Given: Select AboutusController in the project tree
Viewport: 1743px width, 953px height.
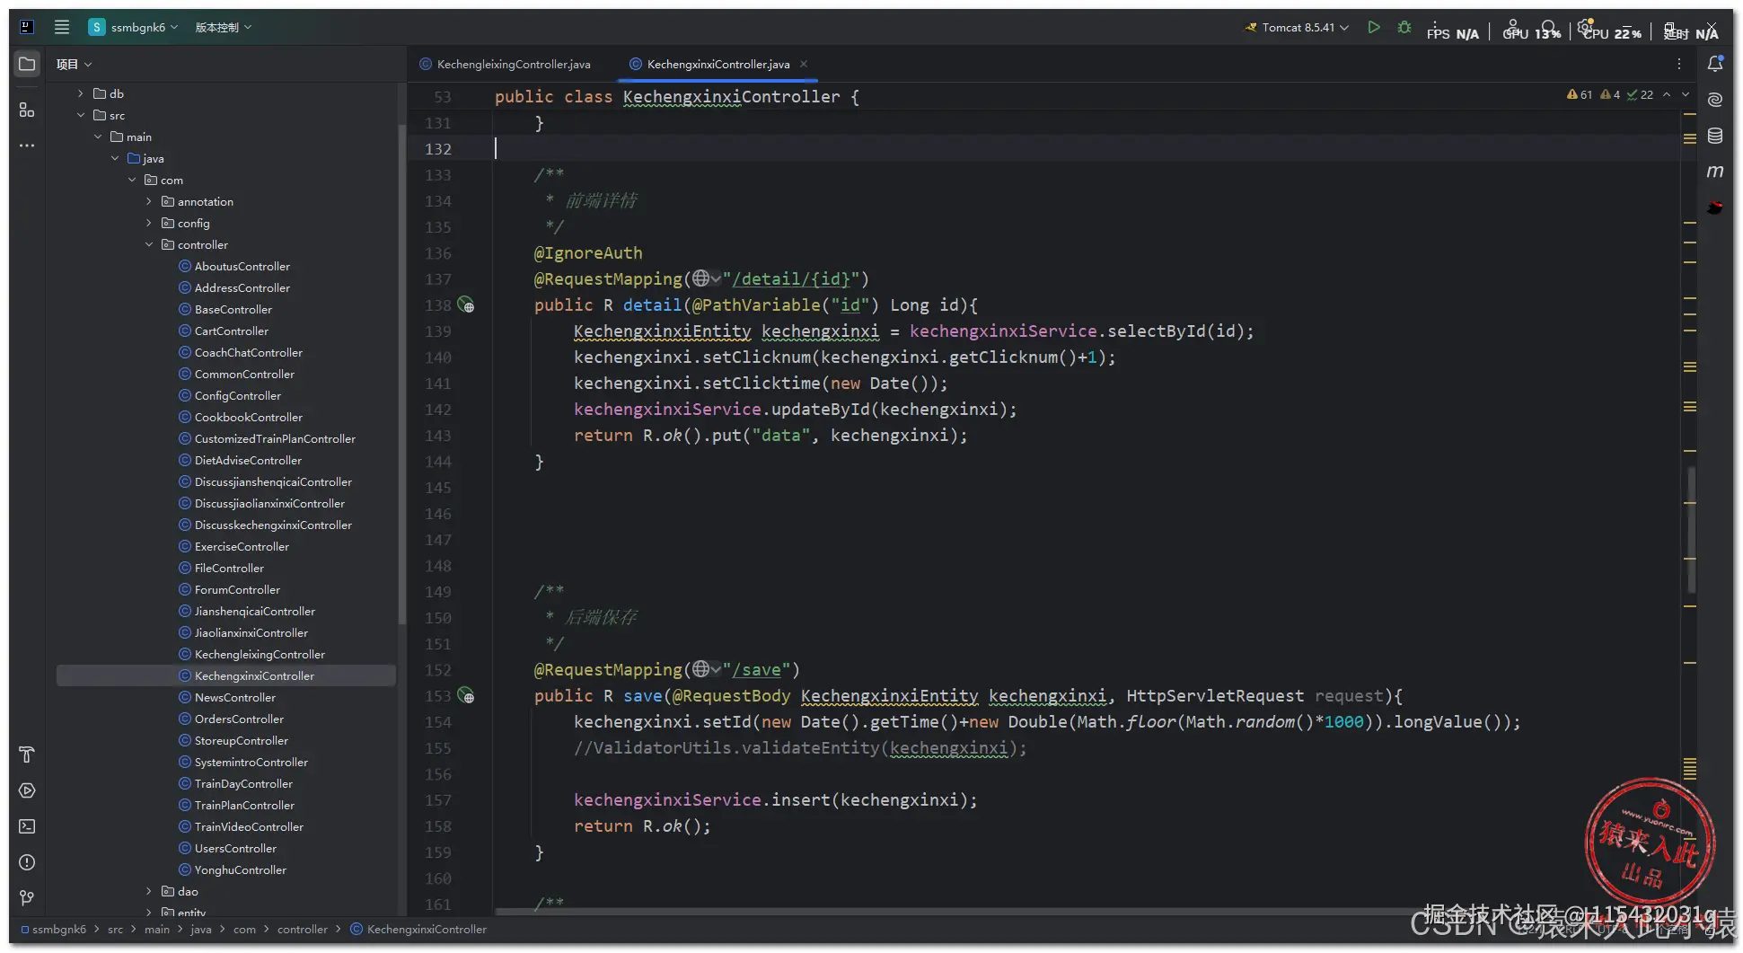Looking at the screenshot, I should pos(234,266).
